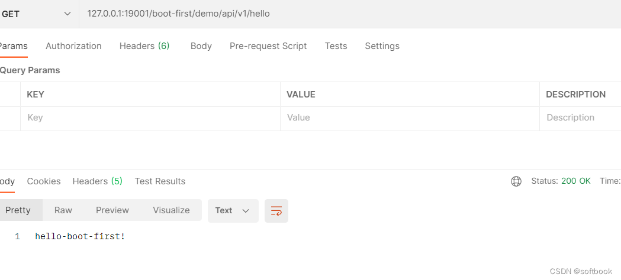Open the Settings tab
The image size is (621, 280).
[x=382, y=46]
